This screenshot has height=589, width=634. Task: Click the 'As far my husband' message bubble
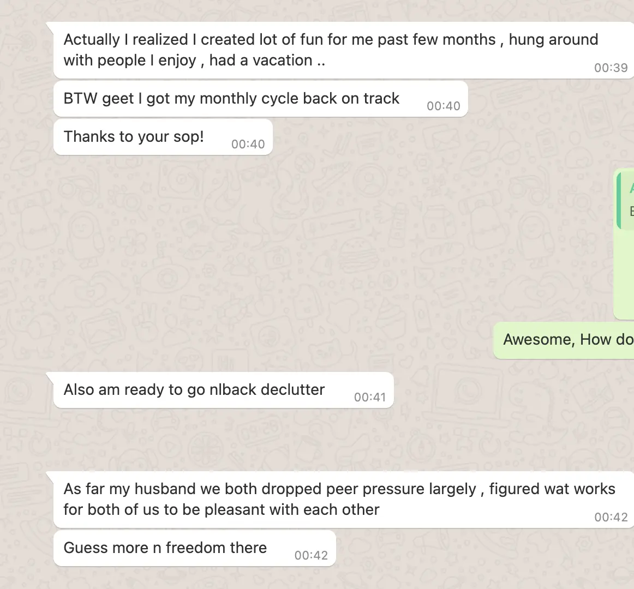coord(343,500)
